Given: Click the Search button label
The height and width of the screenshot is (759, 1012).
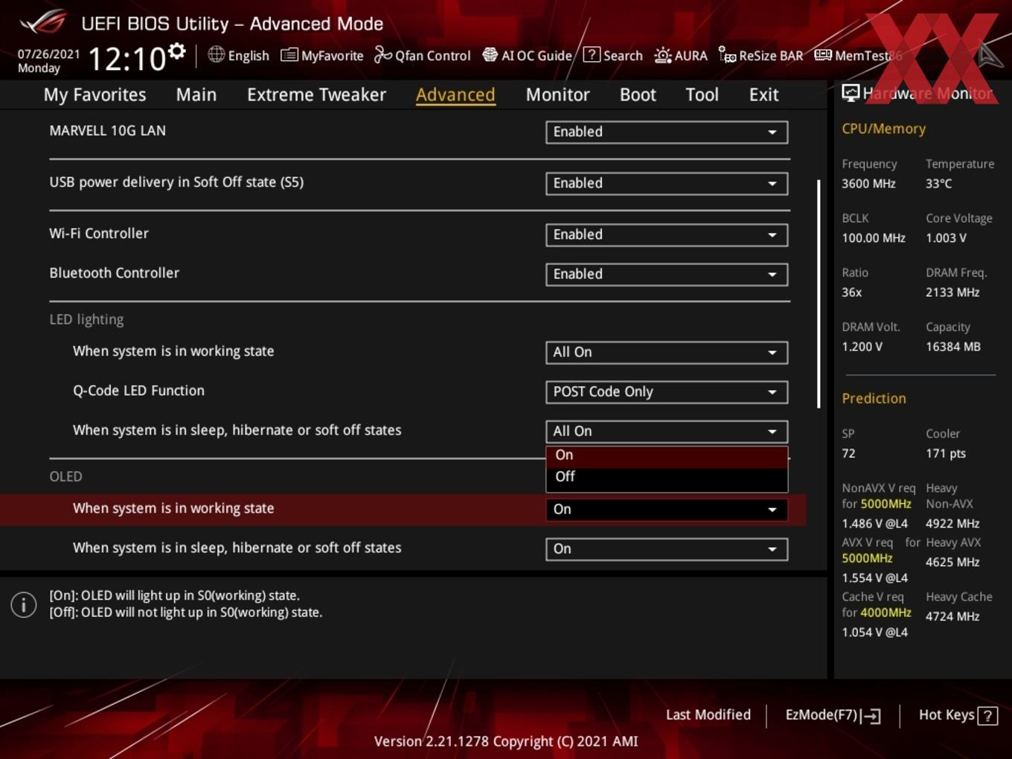Looking at the screenshot, I should click(x=623, y=56).
